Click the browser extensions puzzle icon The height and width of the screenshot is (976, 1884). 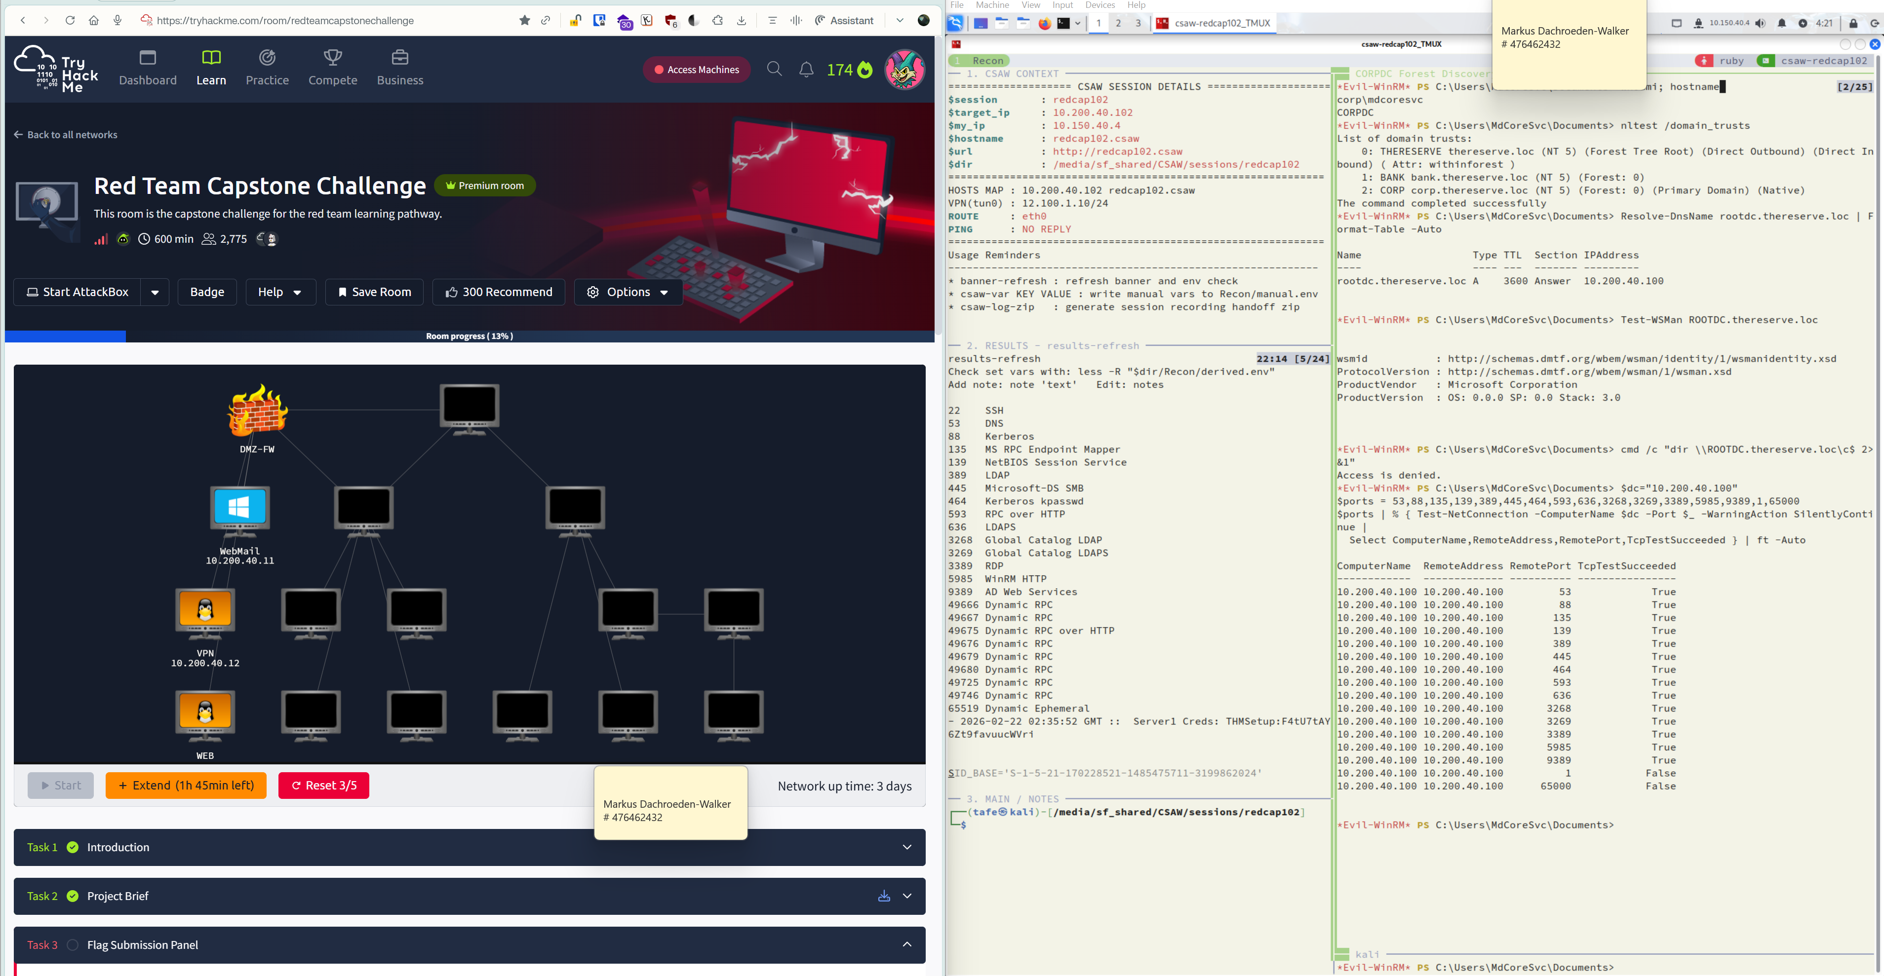tap(717, 20)
